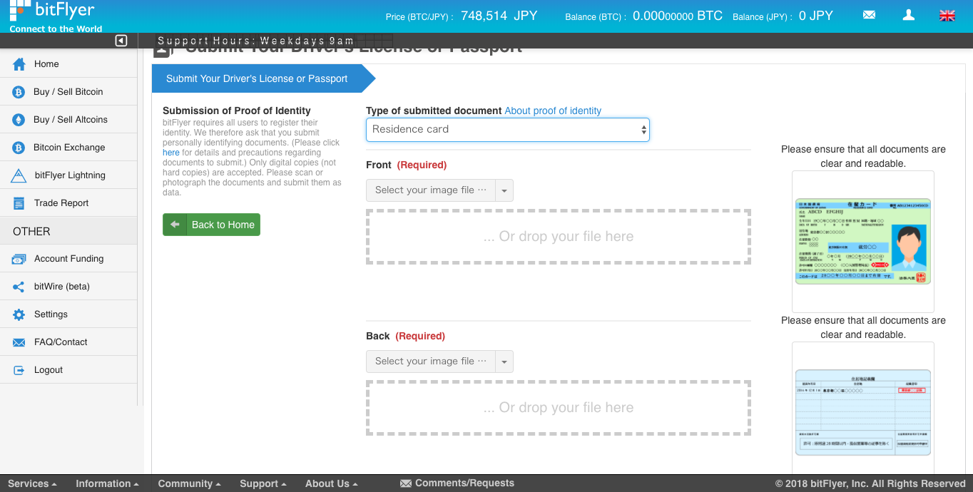Expand the Community footer menu

pyautogui.click(x=189, y=483)
